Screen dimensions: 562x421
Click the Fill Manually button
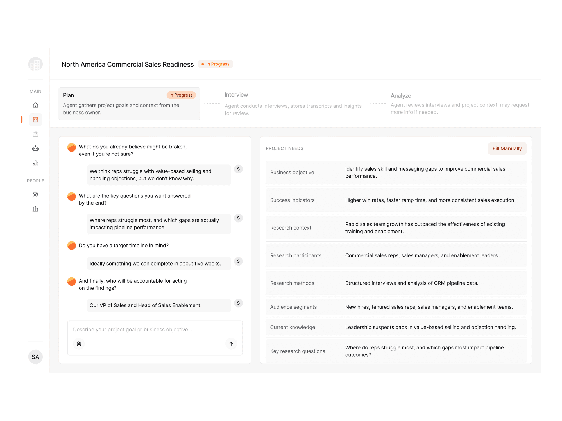[x=507, y=148]
